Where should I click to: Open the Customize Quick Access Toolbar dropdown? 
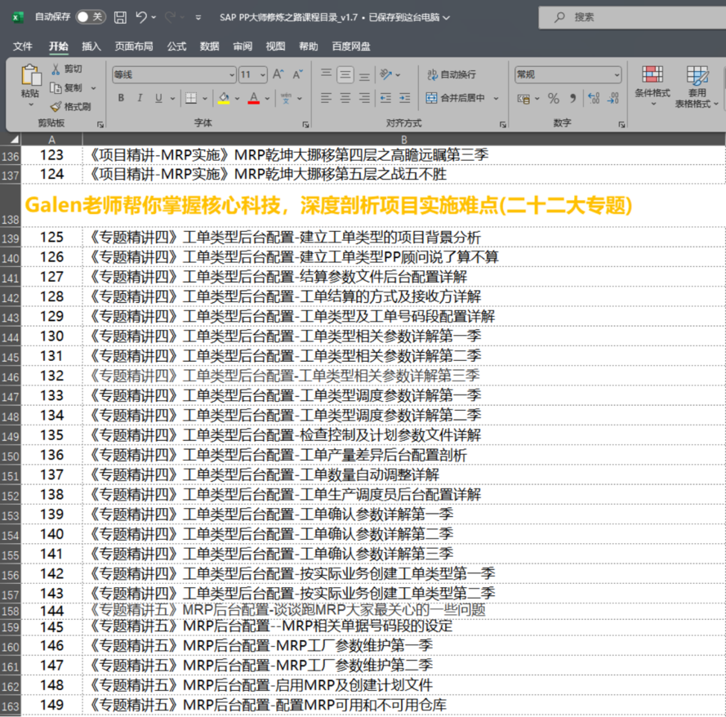198,18
